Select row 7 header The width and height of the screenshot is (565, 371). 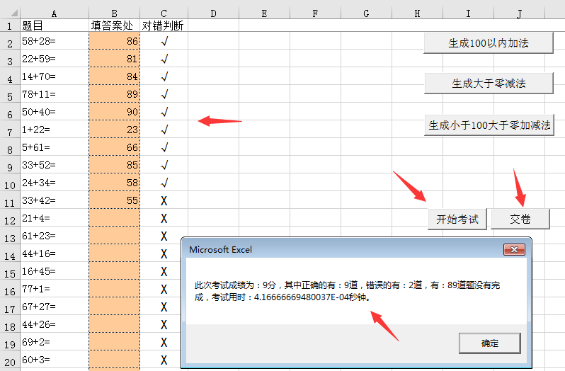coord(10,130)
